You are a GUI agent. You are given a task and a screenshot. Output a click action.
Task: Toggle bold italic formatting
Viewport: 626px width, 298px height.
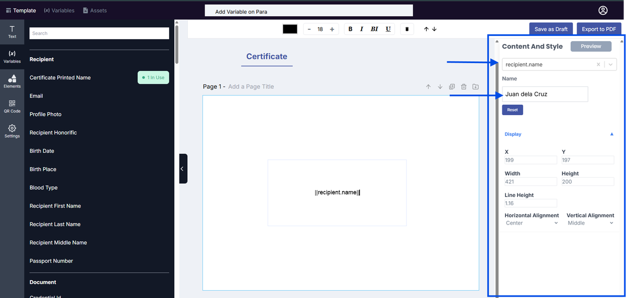tap(374, 29)
